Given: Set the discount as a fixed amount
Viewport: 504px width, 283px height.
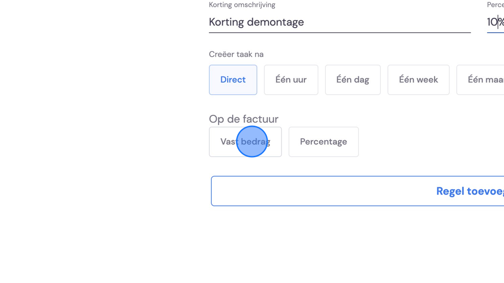Looking at the screenshot, I should click(245, 141).
